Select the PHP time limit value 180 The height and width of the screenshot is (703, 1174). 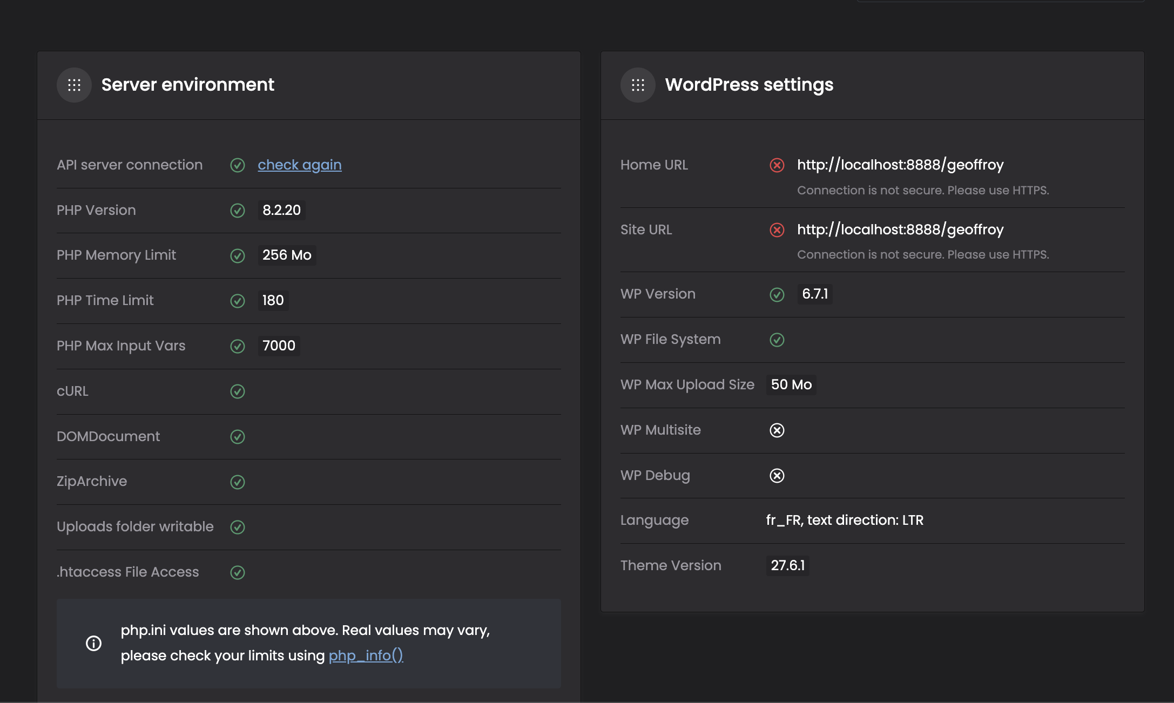[273, 300]
